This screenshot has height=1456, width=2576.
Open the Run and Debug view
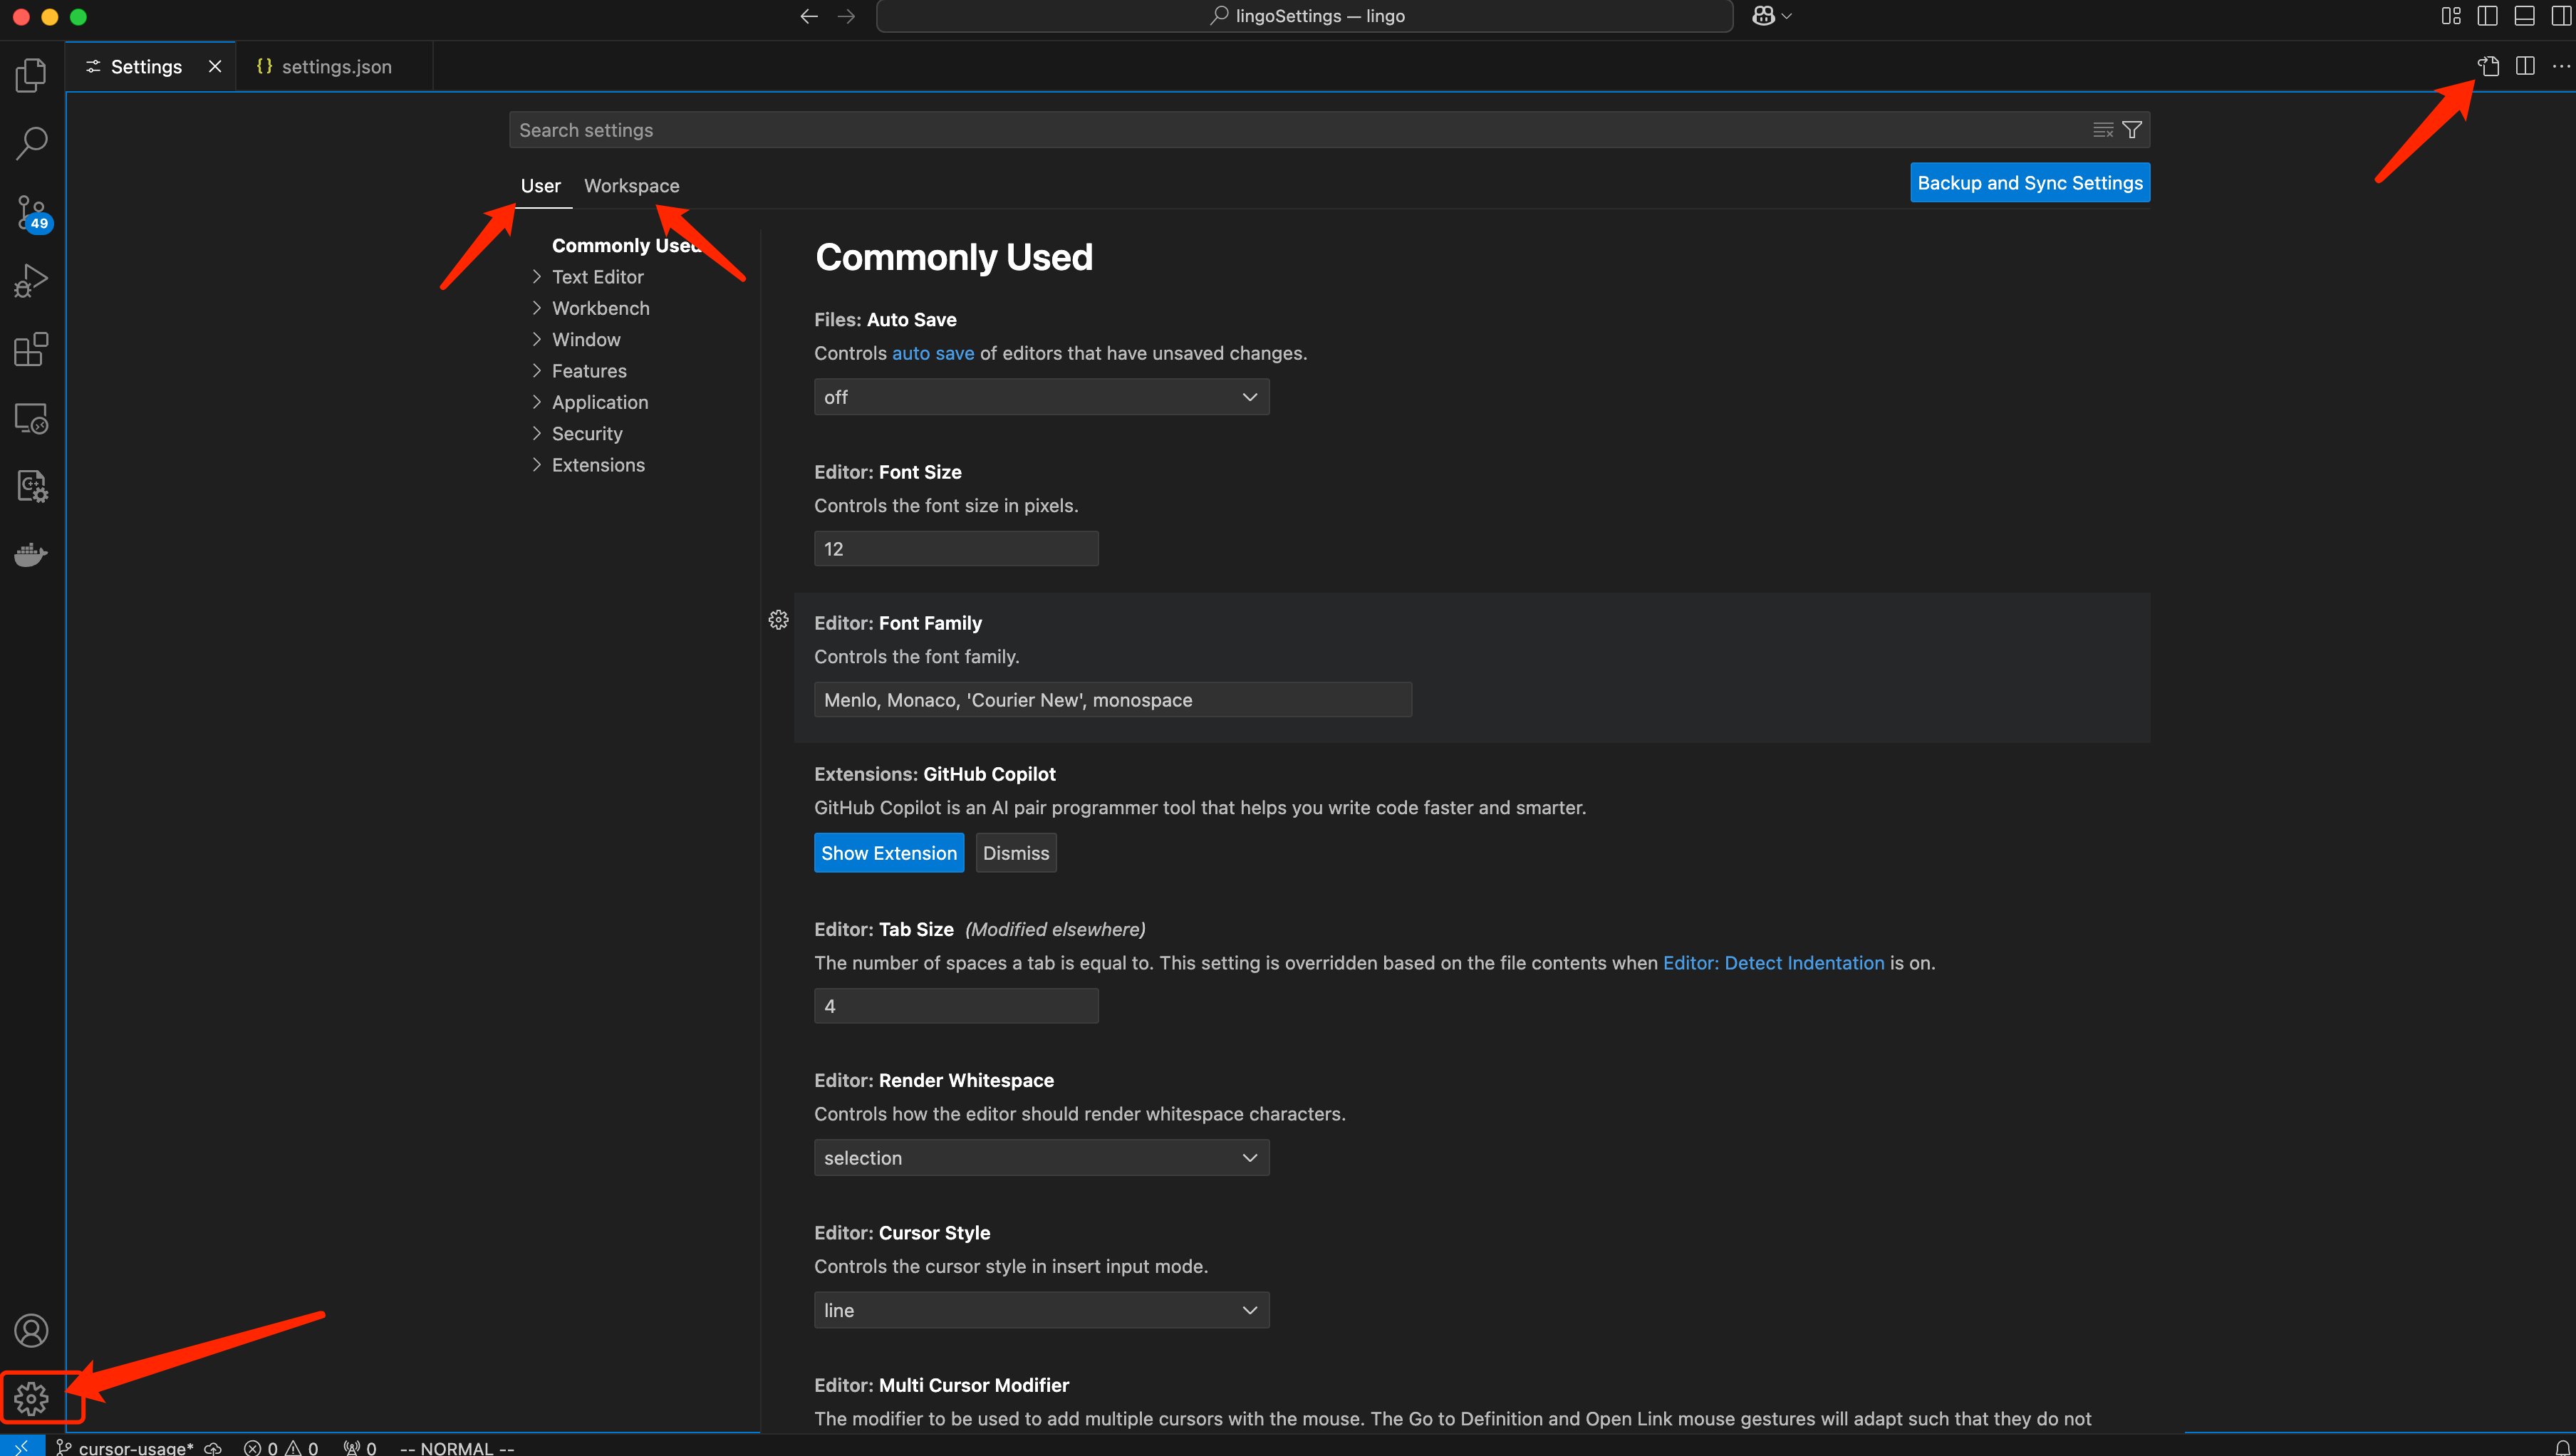pyautogui.click(x=31, y=281)
